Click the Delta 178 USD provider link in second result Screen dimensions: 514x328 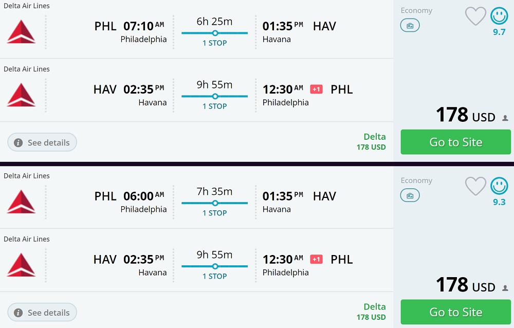[x=372, y=312]
